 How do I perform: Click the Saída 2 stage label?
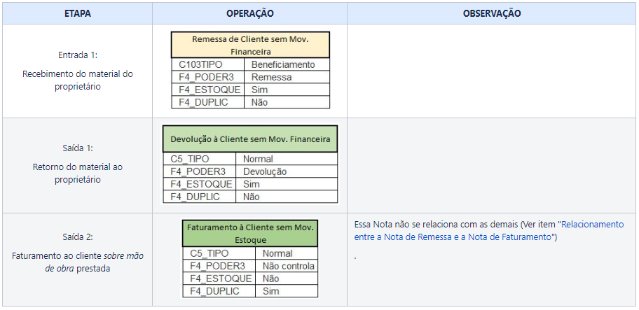coord(78,237)
